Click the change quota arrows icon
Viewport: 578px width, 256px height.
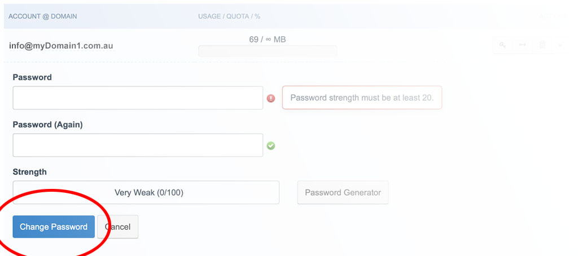click(x=522, y=45)
